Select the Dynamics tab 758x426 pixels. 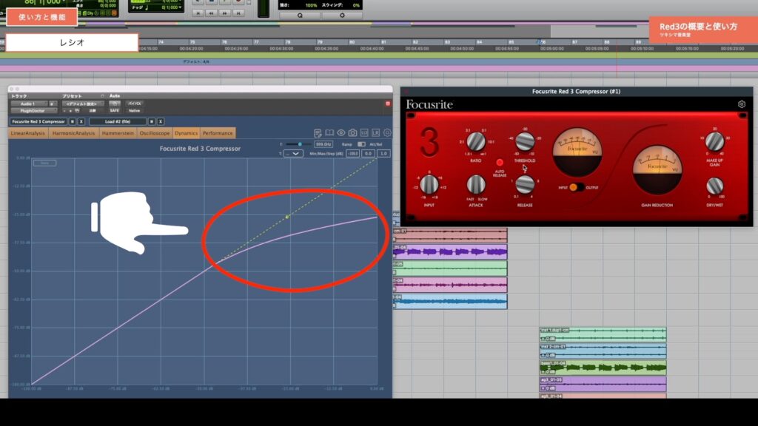point(186,133)
